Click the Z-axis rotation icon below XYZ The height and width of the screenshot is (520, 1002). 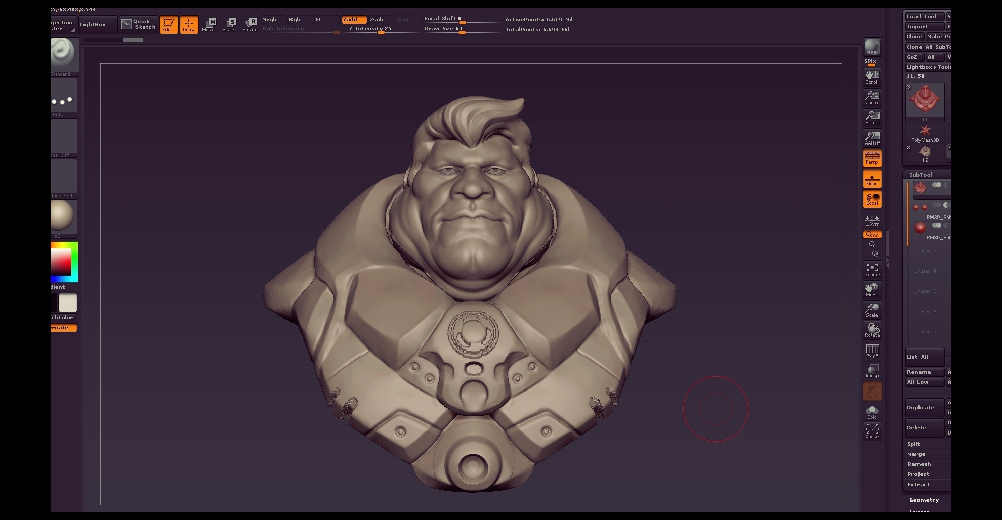[x=875, y=254]
